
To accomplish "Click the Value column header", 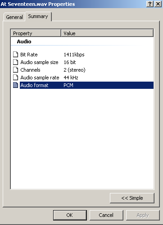I will (x=107, y=33).
